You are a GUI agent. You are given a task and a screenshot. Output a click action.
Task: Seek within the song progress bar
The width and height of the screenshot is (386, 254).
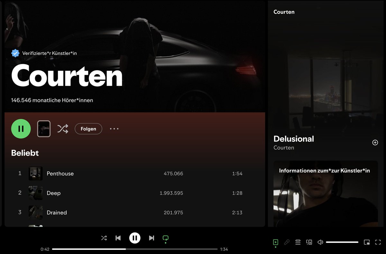(135, 249)
